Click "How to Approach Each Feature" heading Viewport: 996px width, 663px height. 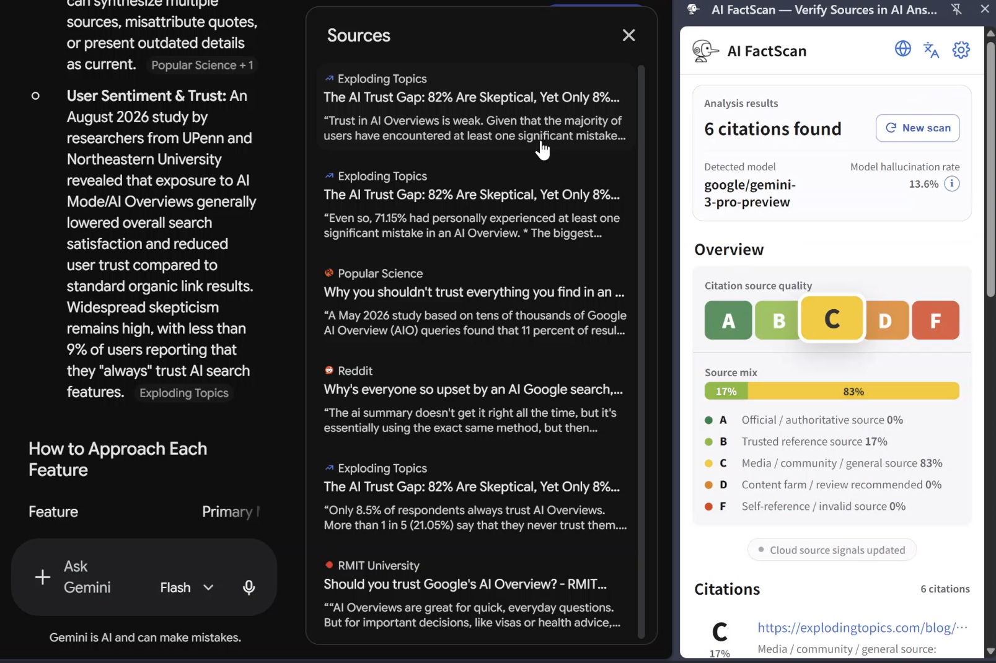pyautogui.click(x=118, y=459)
